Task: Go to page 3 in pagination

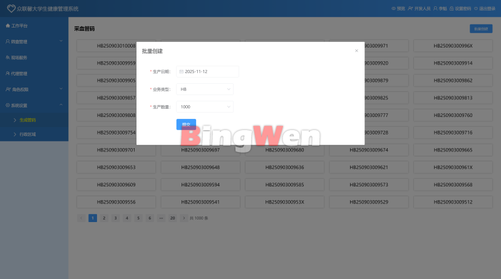Action: point(115,218)
